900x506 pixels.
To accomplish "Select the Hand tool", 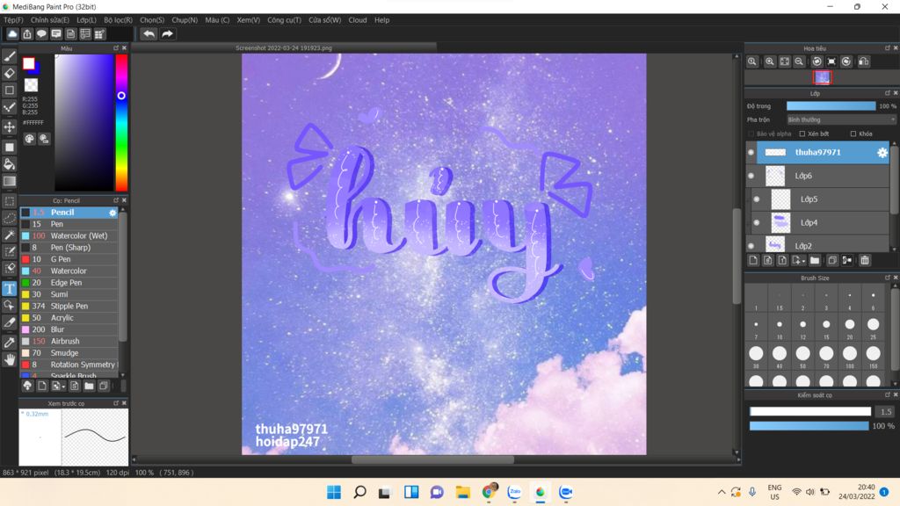I will click(9, 359).
